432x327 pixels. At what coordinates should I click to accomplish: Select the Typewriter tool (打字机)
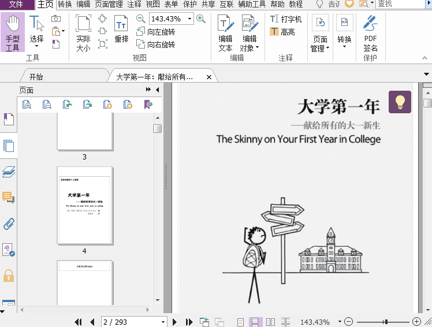click(x=286, y=19)
